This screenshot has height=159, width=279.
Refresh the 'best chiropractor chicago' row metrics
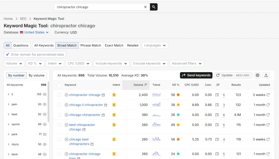pos(268,125)
